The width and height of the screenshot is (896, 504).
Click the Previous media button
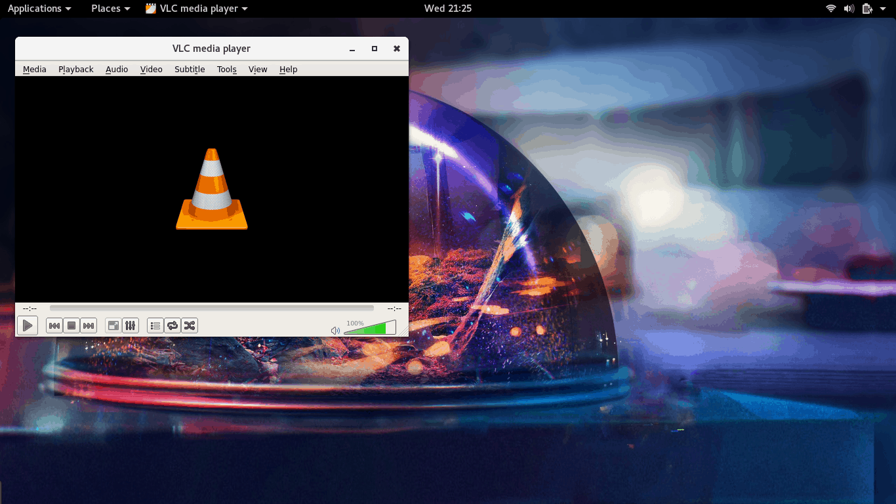pyautogui.click(x=54, y=325)
